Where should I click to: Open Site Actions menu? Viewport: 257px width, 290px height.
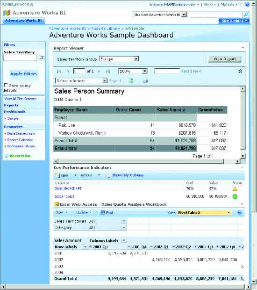point(234,21)
